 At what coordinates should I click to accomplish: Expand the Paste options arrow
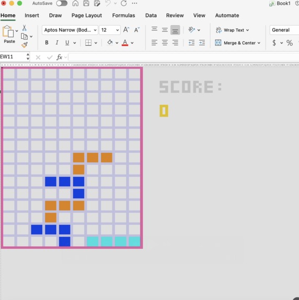pos(17,31)
